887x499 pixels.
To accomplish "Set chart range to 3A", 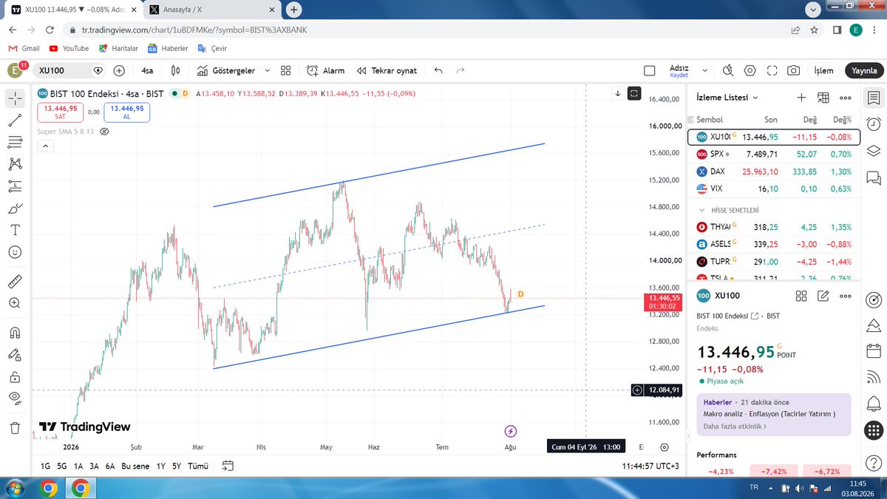I will click(94, 466).
